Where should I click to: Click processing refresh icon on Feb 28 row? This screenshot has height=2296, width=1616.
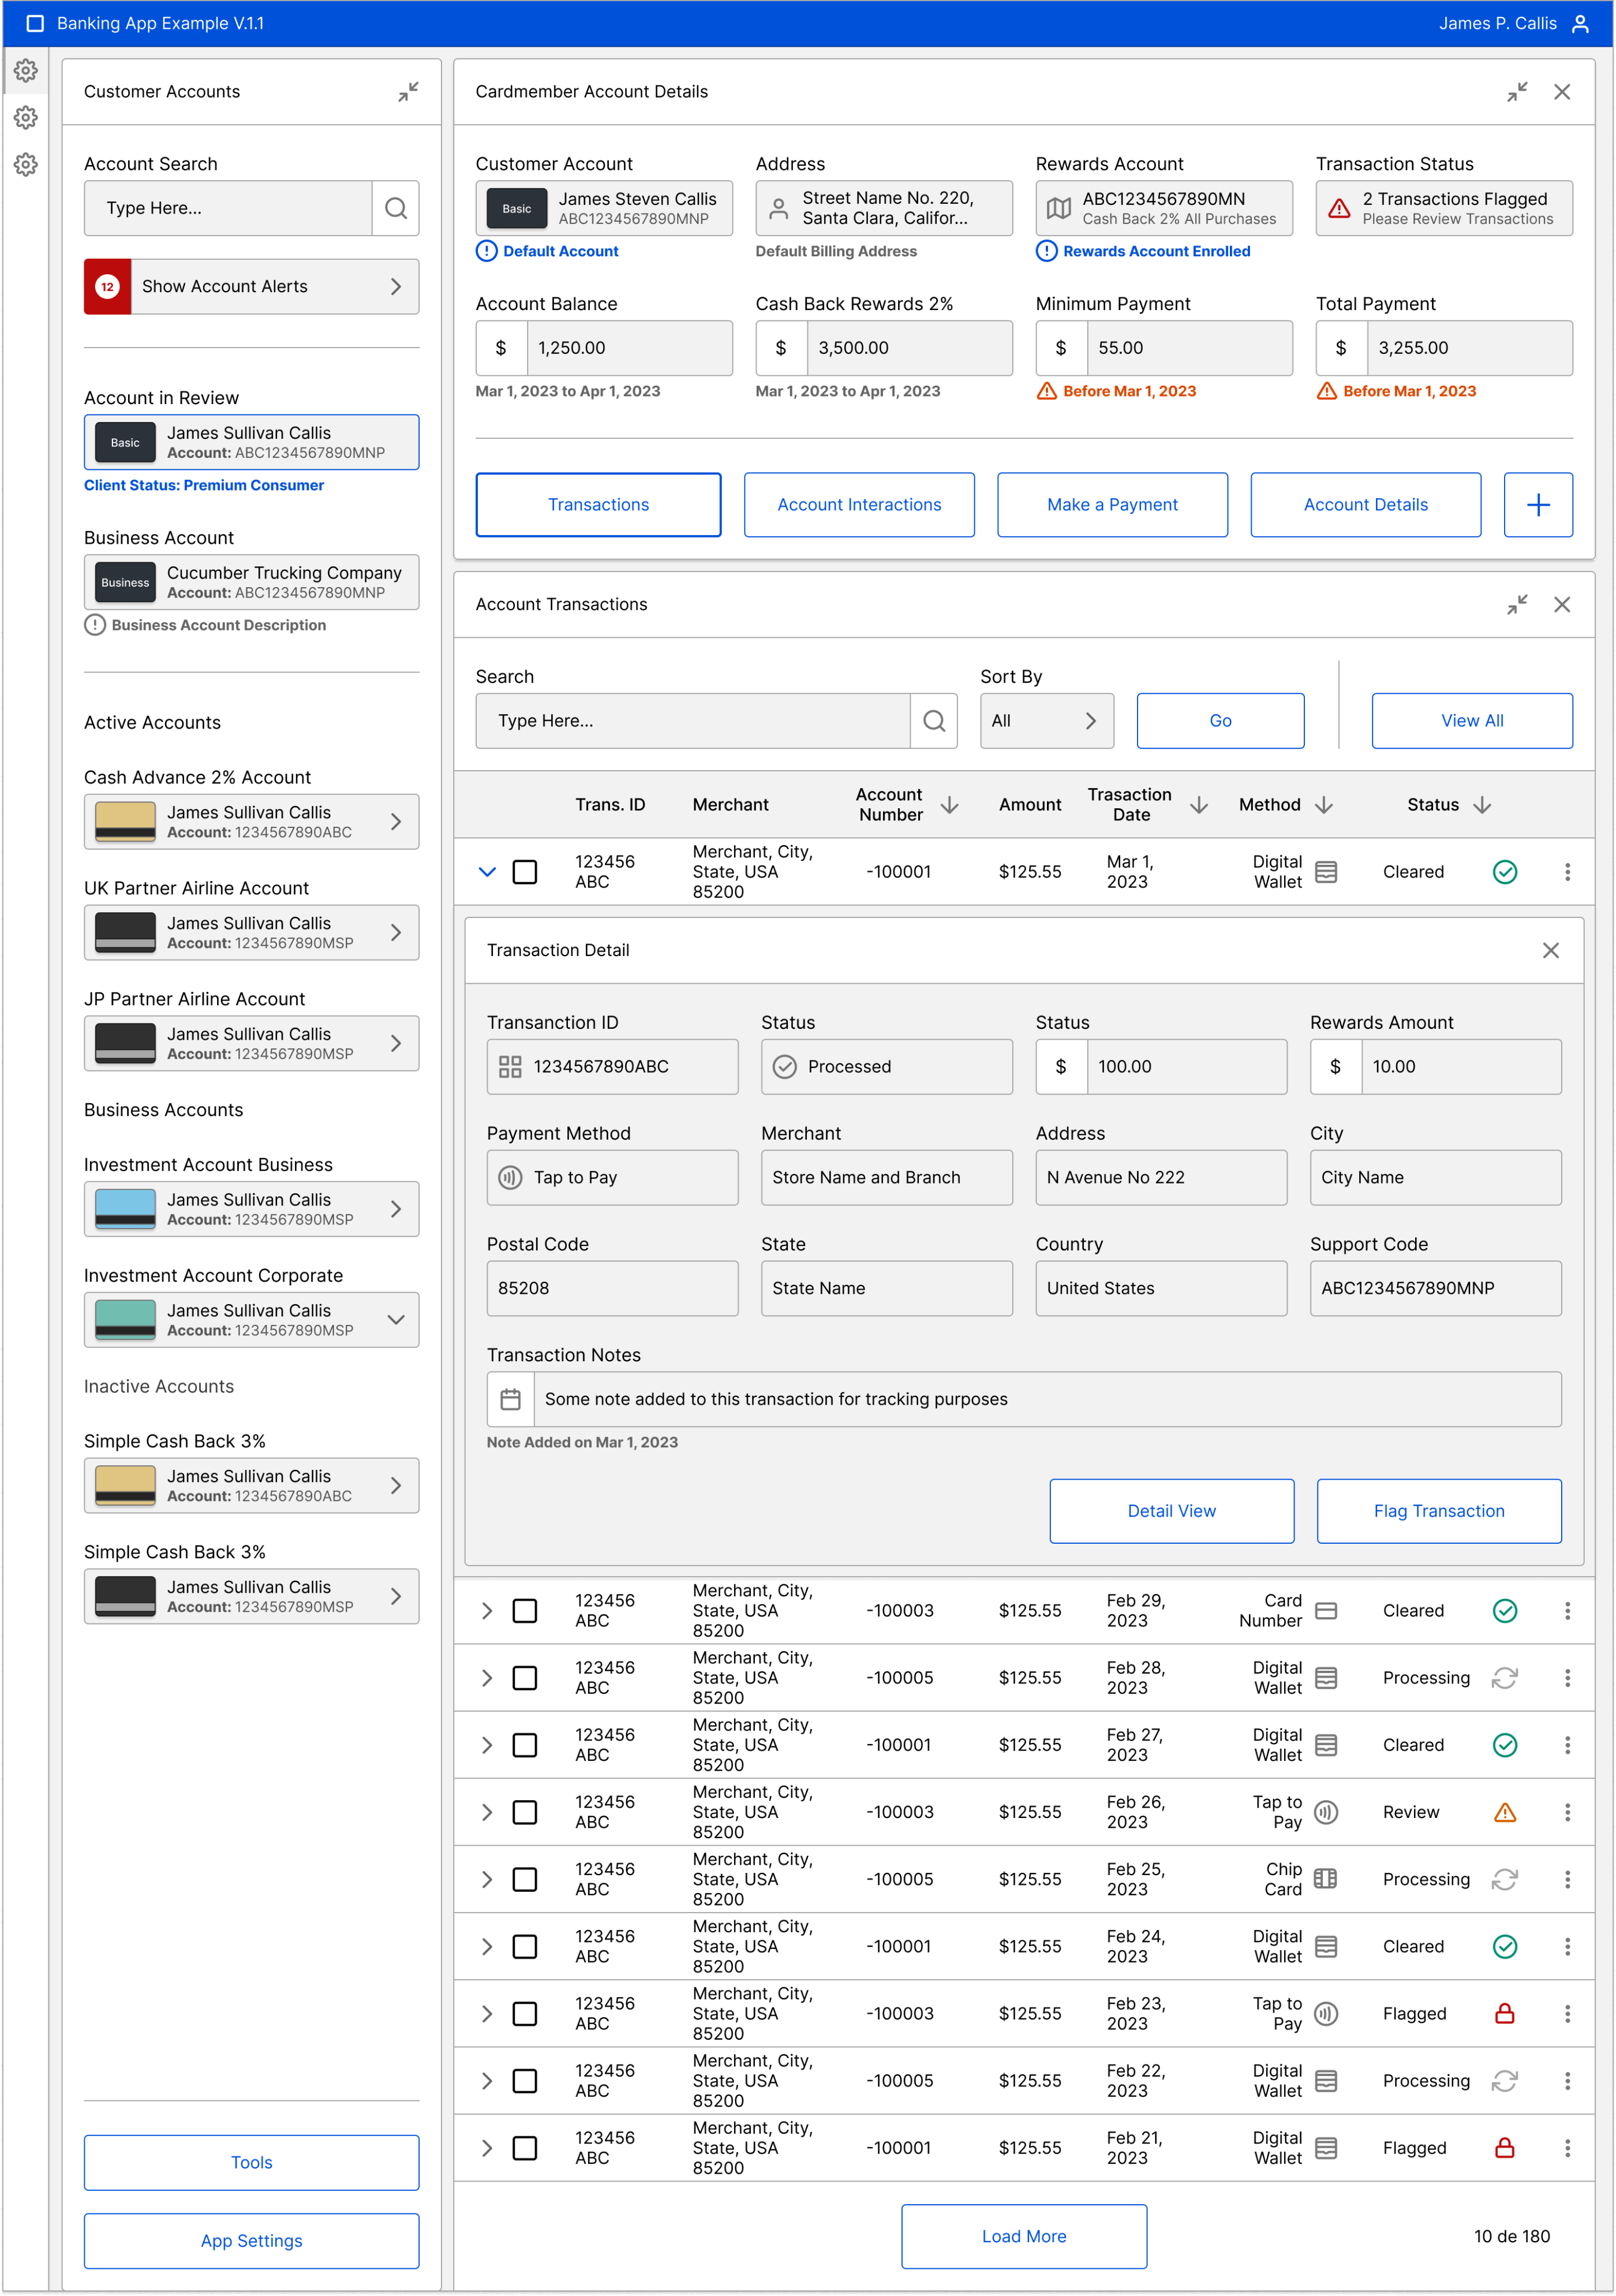point(1504,1678)
